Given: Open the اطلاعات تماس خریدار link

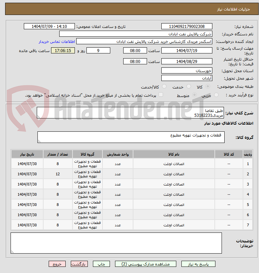Looking at the screenshot, I should (x=56, y=42).
